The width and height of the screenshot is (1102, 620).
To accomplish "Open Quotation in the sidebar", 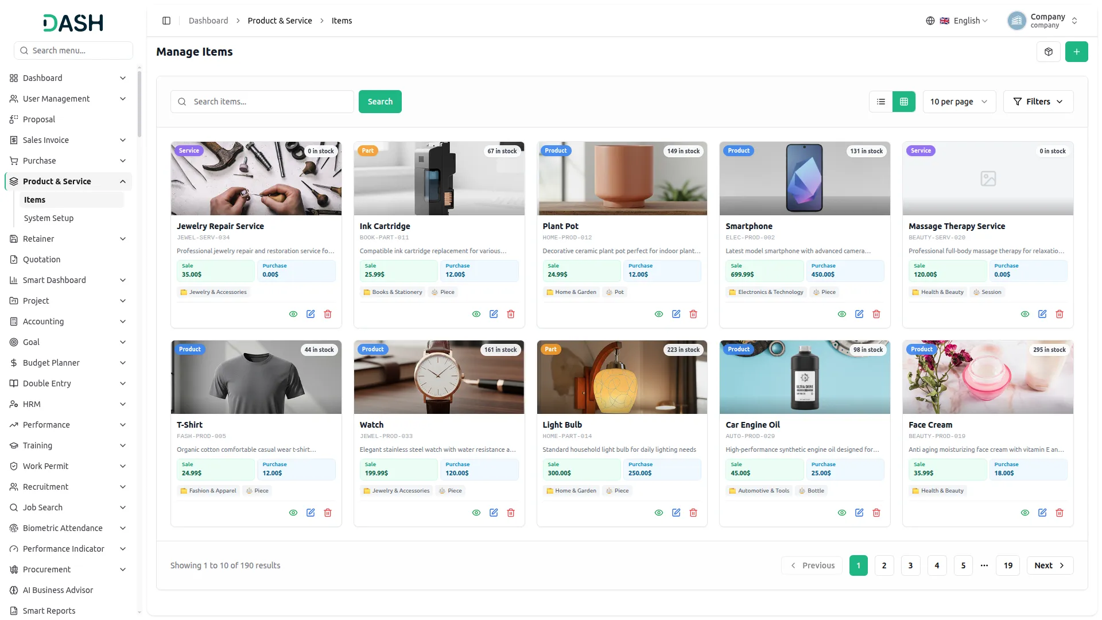I will click(x=68, y=259).
